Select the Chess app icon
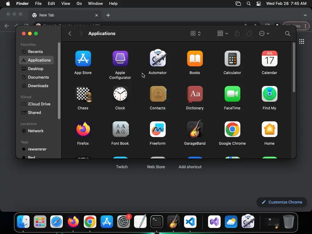The width and height of the screenshot is (312, 234). point(84,94)
